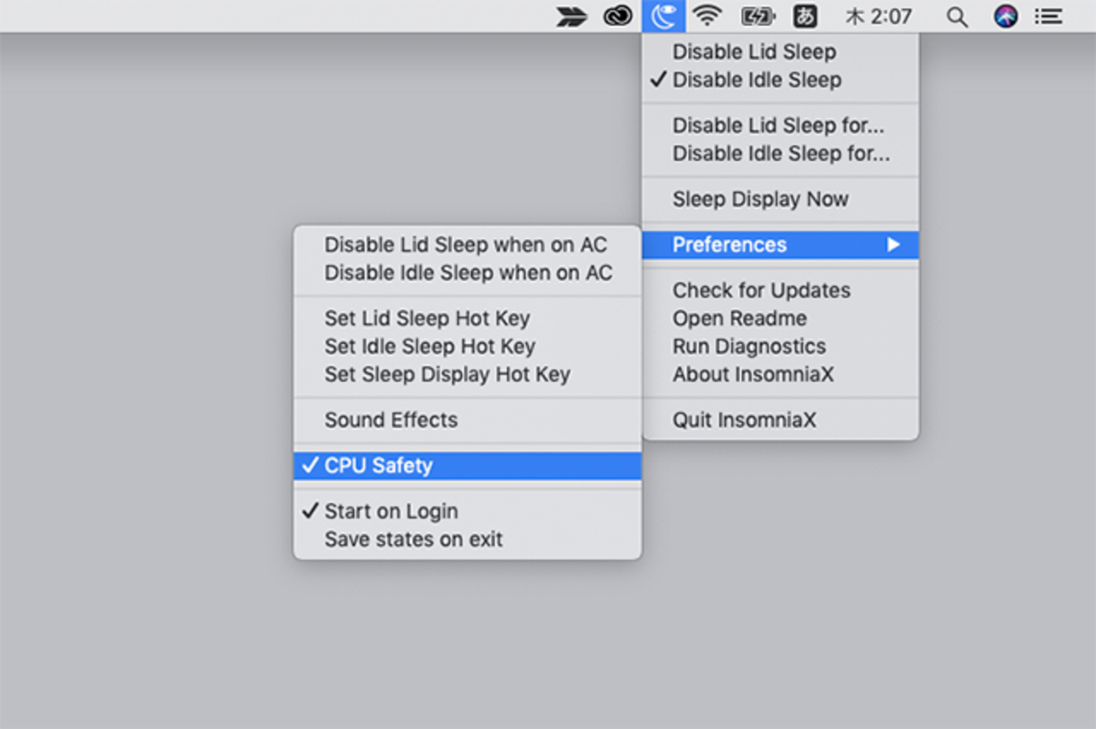Enable Save states on exit
The height and width of the screenshot is (729, 1096).
[x=413, y=539]
